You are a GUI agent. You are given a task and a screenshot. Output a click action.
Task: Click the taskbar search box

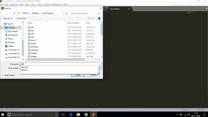click(32, 114)
